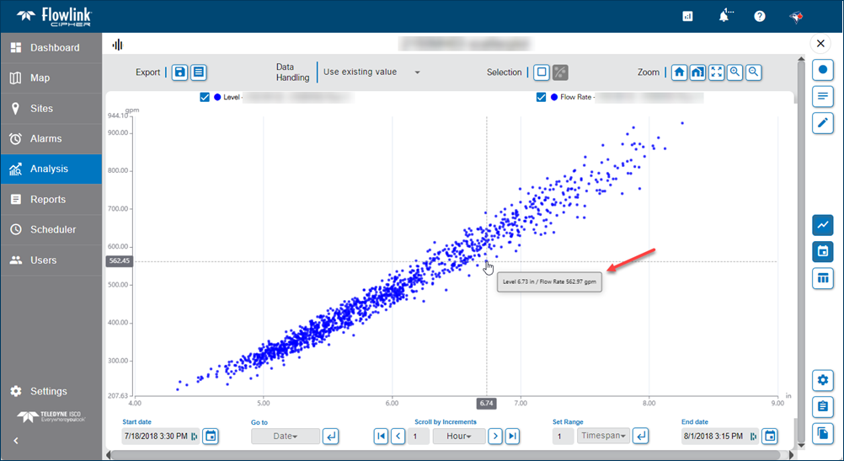844x461 pixels.
Task: Collapse the sidebar with bottom chevron
Action: coord(15,440)
